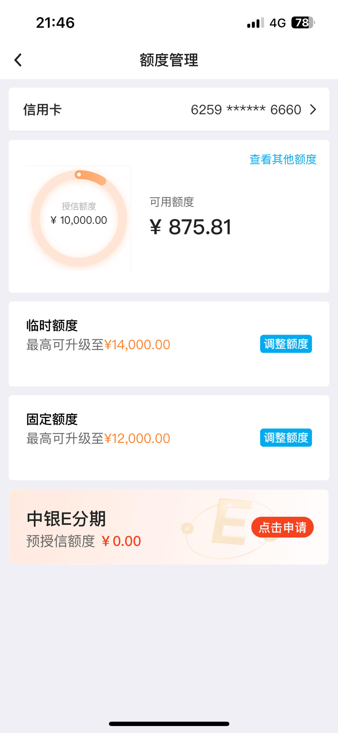Screen dimensions: 338x733
Task: Select the 信用卡 card number row
Action: 169,110
